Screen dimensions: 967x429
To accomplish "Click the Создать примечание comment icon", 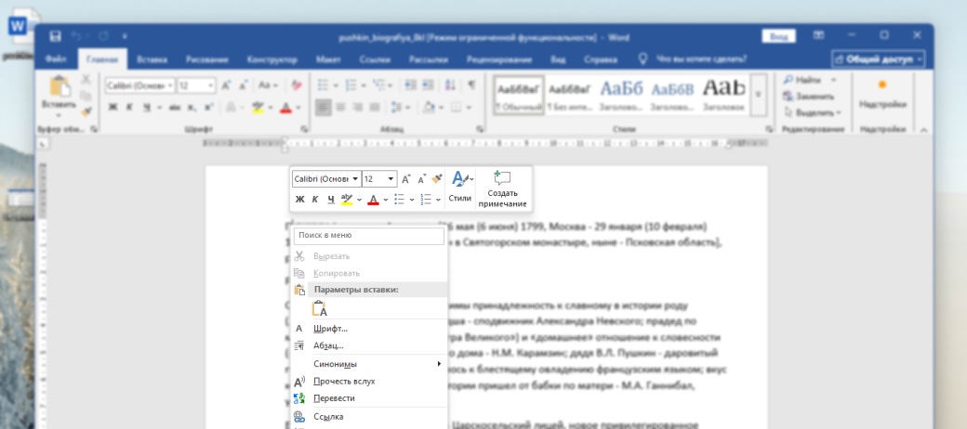I will (x=503, y=178).
